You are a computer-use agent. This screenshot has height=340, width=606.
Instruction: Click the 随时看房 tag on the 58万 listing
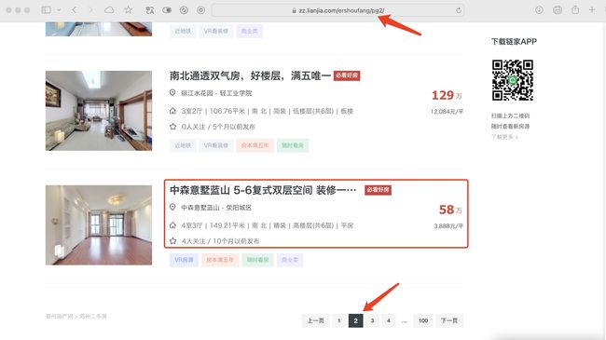point(257,260)
